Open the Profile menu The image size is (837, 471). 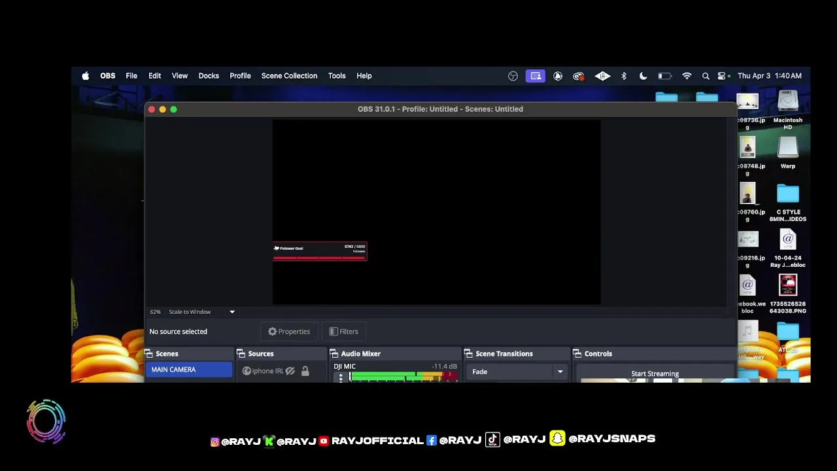[240, 76]
